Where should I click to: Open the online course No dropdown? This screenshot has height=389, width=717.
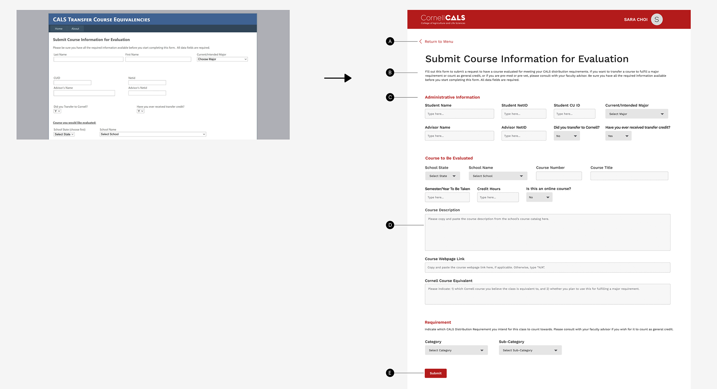click(x=539, y=197)
